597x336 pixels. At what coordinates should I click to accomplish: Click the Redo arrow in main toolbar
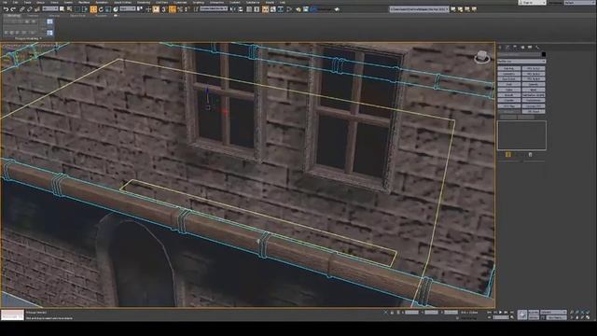[x=13, y=9]
